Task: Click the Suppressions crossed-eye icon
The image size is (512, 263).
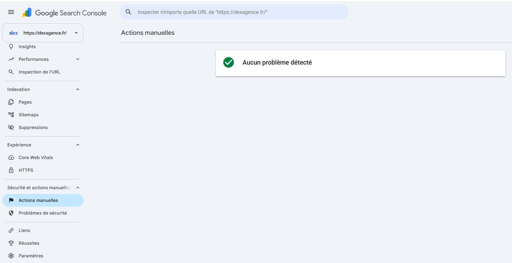Action: tap(11, 128)
